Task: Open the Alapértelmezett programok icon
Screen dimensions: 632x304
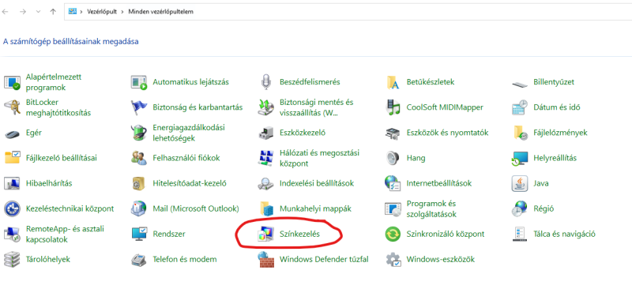Action: tap(12, 82)
